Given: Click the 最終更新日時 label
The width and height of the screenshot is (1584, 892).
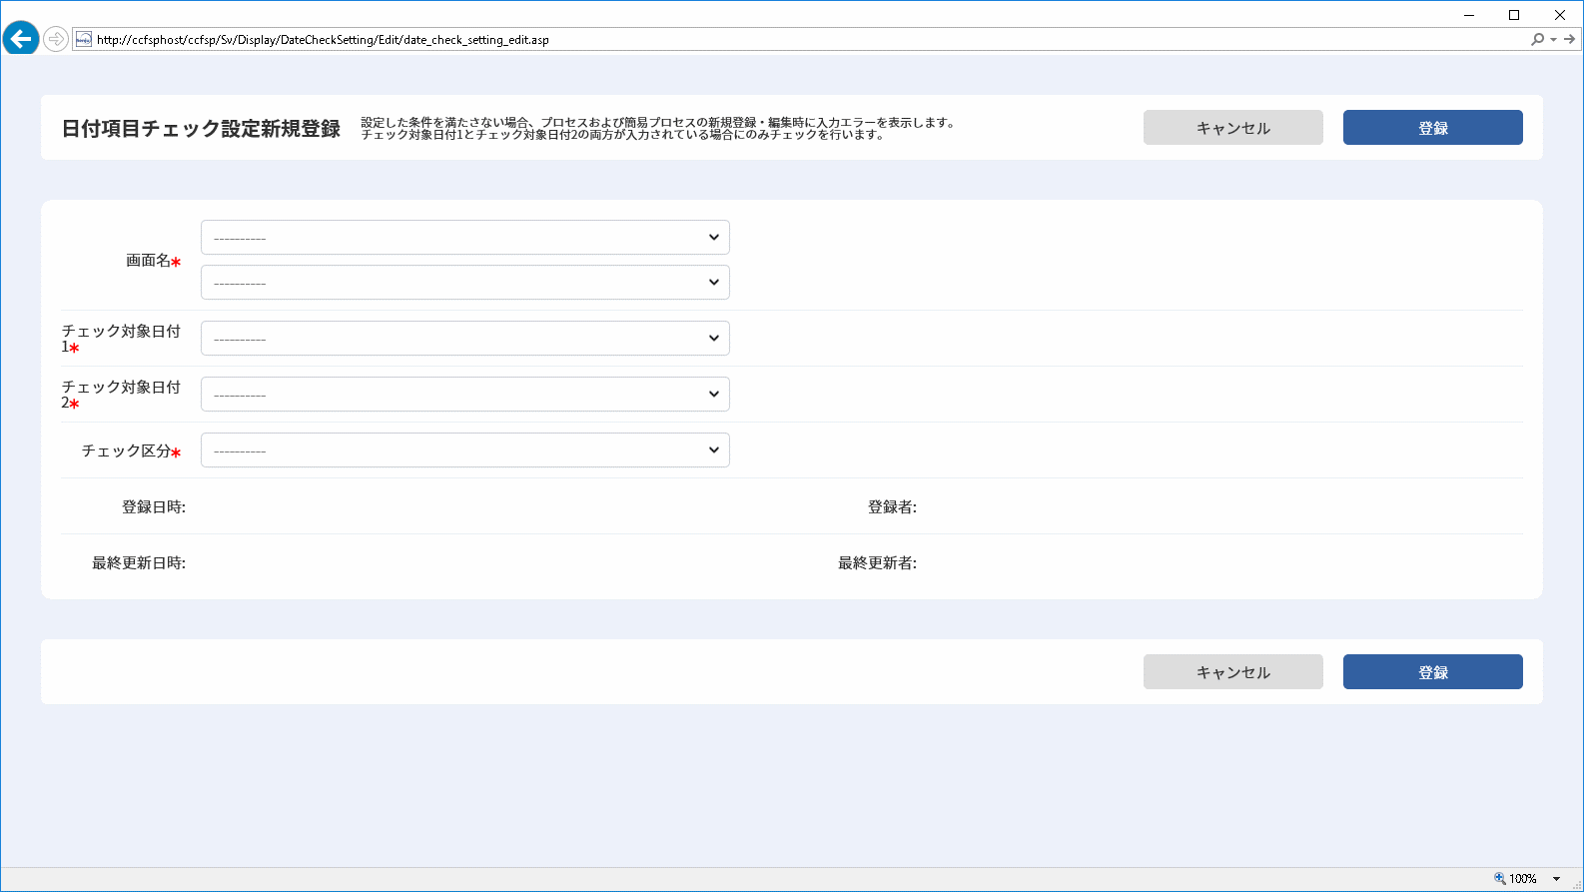Looking at the screenshot, I should (139, 563).
